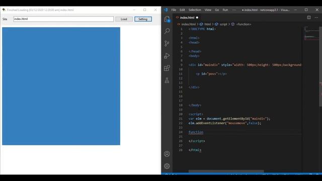Click the </html> tag on line 28
This screenshot has width=322, height=181.
coord(195,150)
